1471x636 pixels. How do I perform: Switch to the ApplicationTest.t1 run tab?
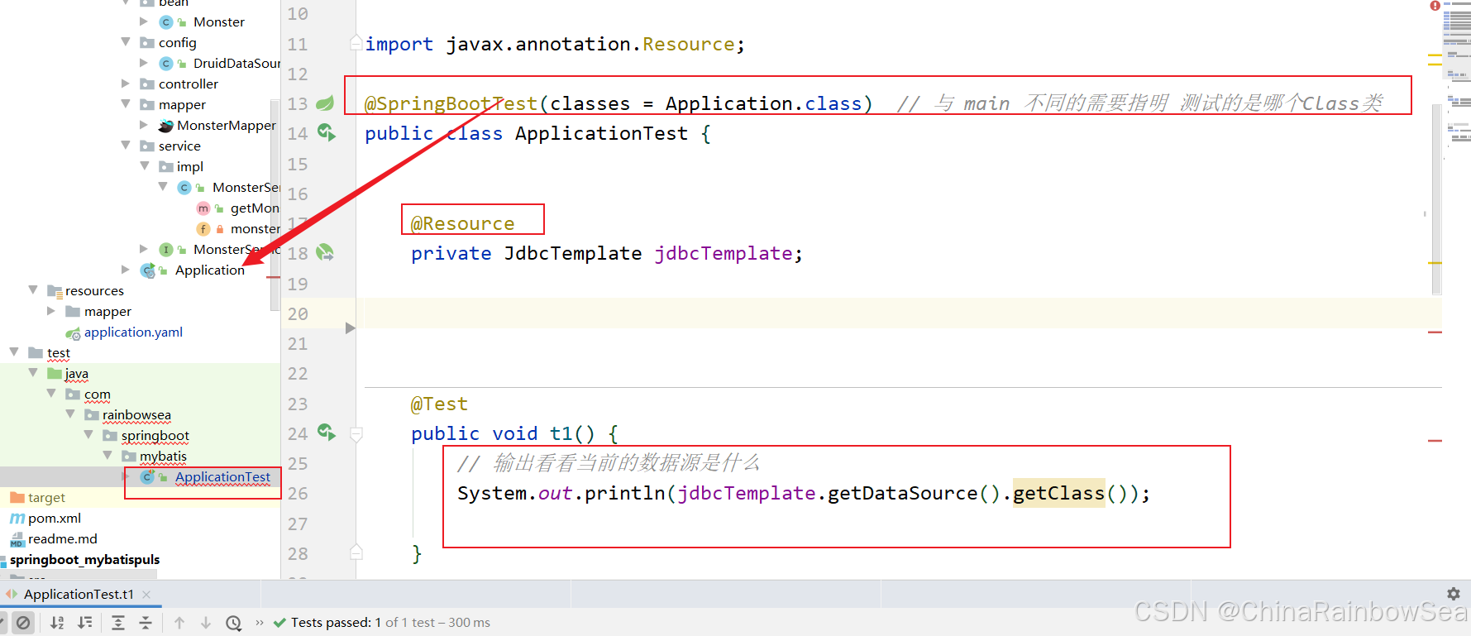click(79, 594)
